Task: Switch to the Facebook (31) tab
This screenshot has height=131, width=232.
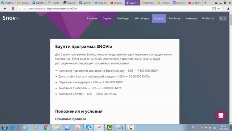Action: coord(86,3)
